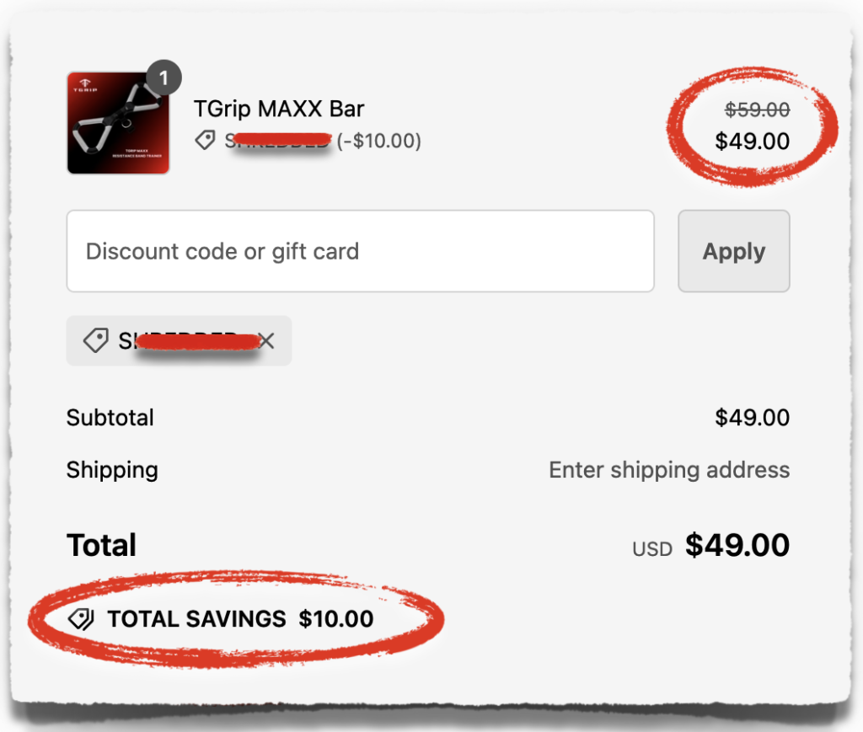The height and width of the screenshot is (732, 863).
Task: Remove the applied discount code with the X
Action: [x=267, y=340]
